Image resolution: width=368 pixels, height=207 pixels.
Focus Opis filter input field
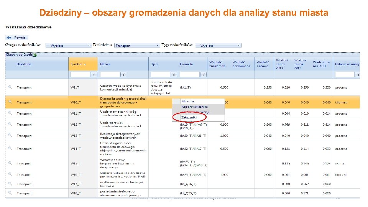click(160, 74)
